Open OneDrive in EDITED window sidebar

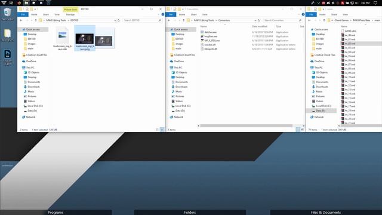[31, 61]
